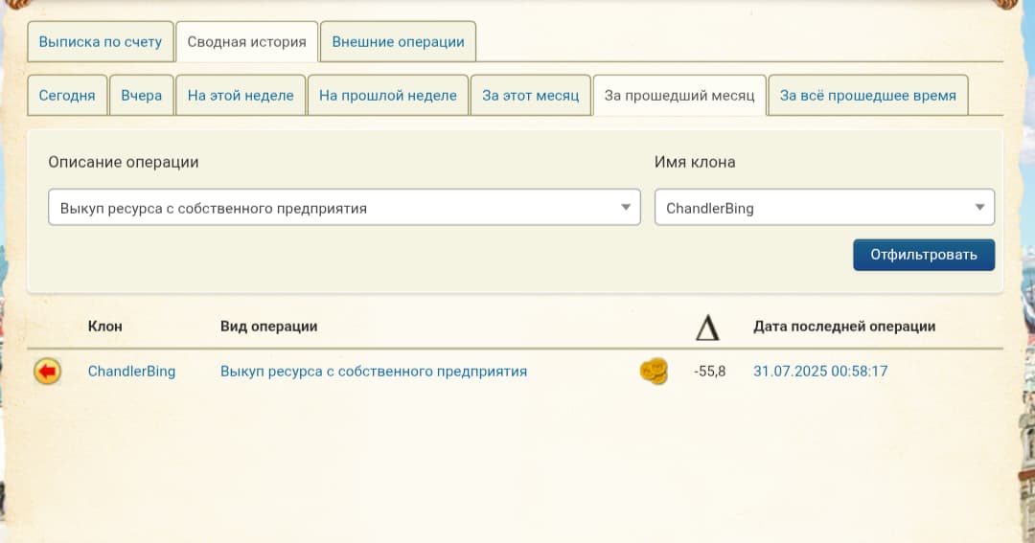Screen dimensions: 1035x543
Task: Open the ChandlerBing clone link in table
Action: (131, 372)
